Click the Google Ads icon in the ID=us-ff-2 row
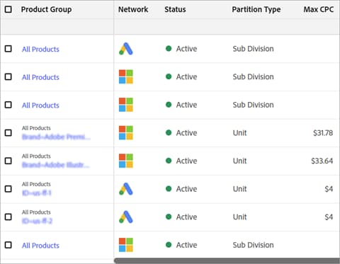The height and width of the screenshot is (264, 340). 126,217
